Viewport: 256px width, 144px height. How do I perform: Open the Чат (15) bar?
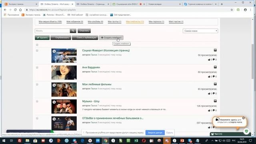click(230, 134)
